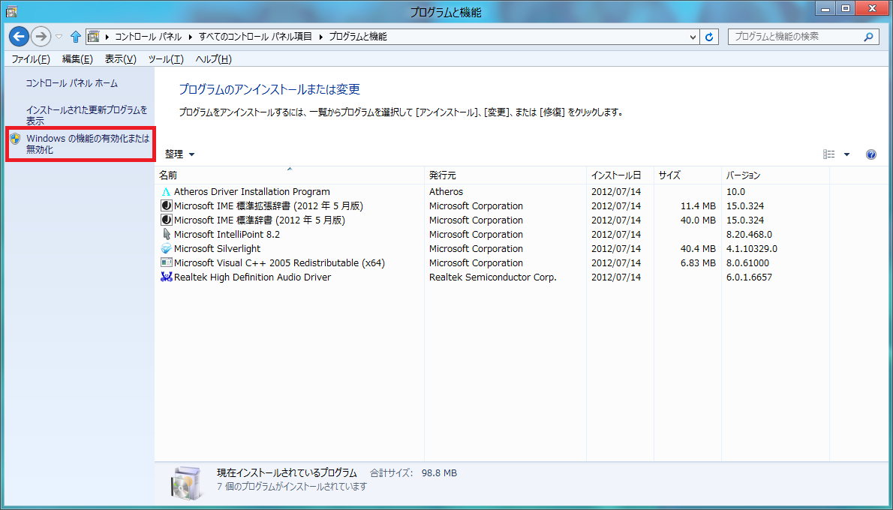
Task: Sort by the 発行元 column header
Action: (x=505, y=175)
